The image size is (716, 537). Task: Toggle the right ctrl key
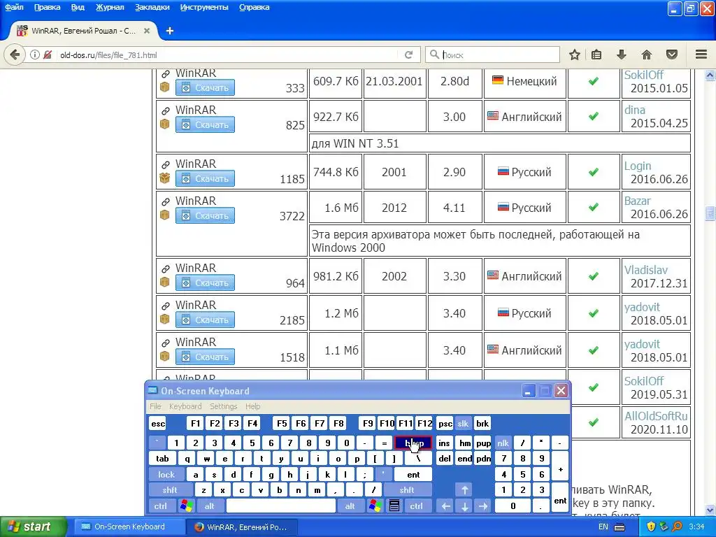click(416, 506)
